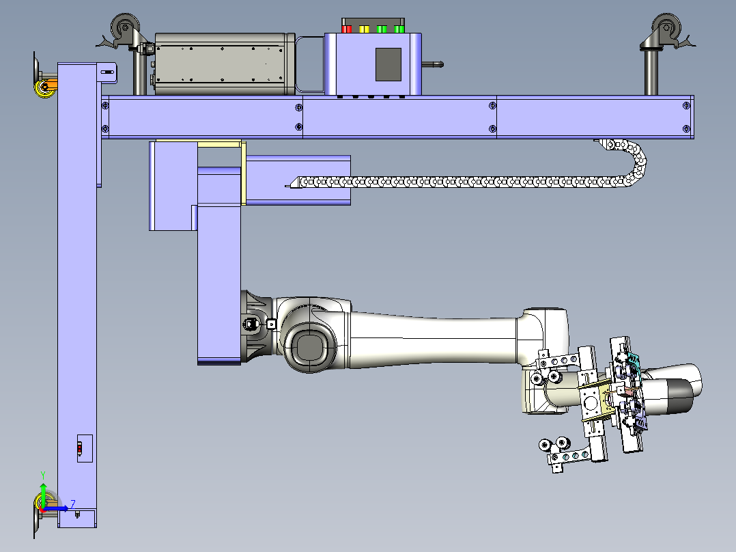This screenshot has height=552, width=736.
Task: Select the yellow wheel at top of column
Action: [44, 87]
